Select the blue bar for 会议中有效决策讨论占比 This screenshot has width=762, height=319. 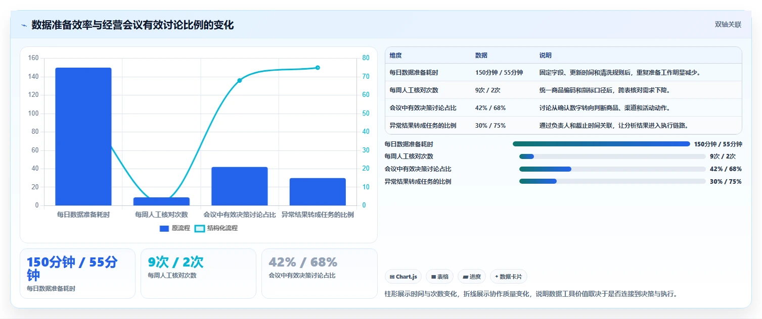[x=240, y=186]
